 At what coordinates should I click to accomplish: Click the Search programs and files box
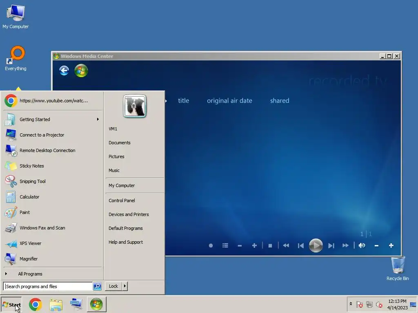coord(48,287)
